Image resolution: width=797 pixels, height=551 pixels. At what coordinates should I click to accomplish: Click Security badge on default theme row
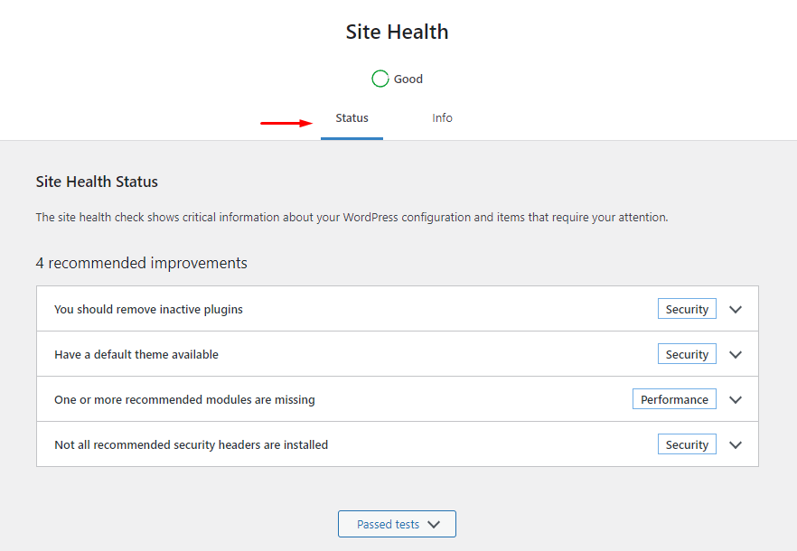[x=687, y=354]
